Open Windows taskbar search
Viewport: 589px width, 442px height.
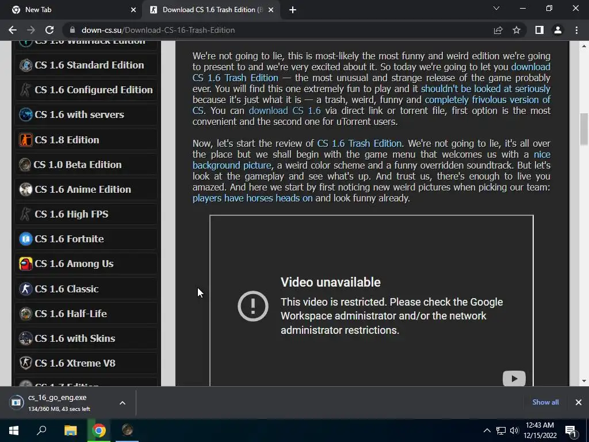41,430
